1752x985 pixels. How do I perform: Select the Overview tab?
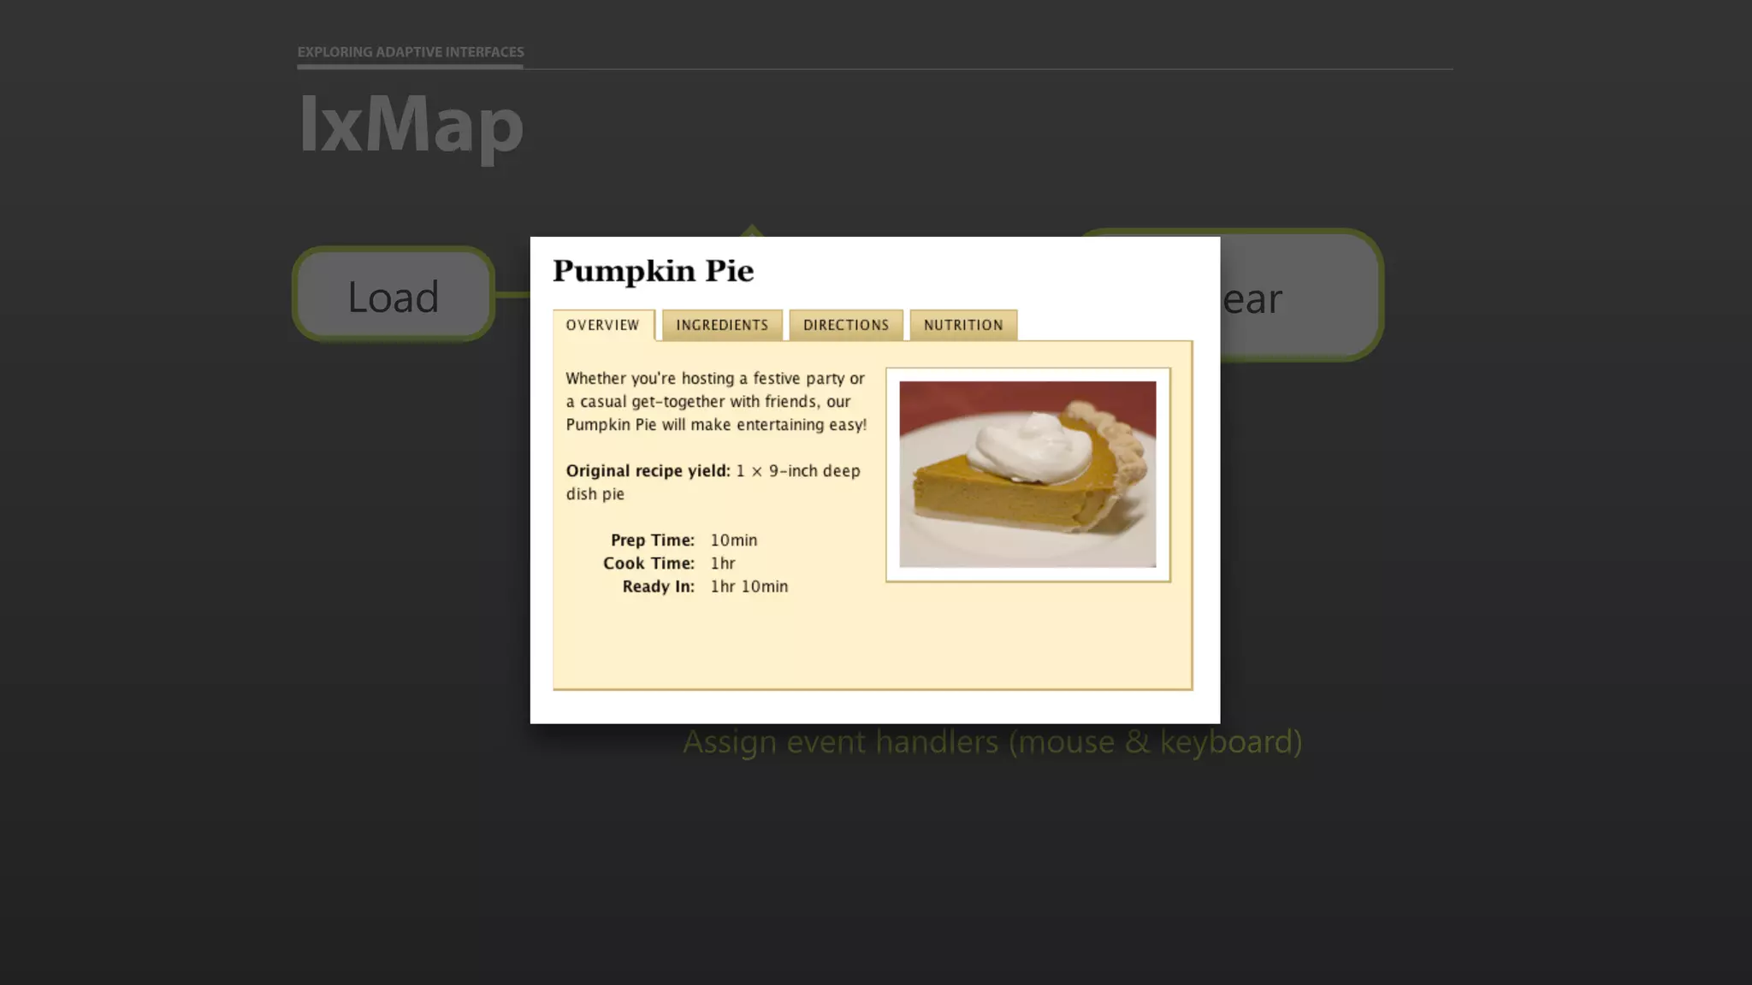(x=603, y=325)
